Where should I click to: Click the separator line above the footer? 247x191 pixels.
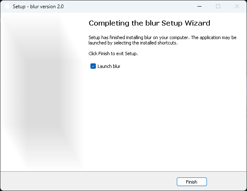point(123,171)
